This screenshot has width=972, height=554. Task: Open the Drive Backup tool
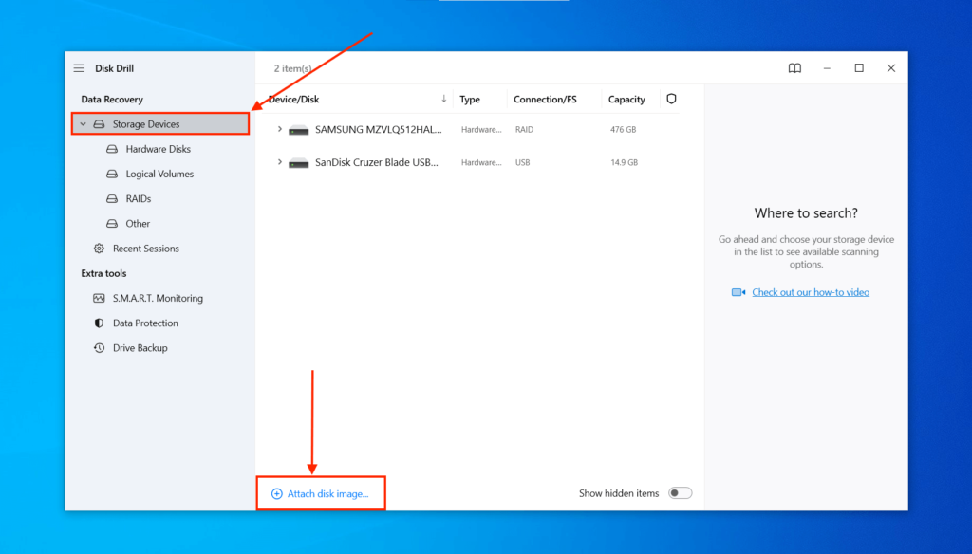coord(140,347)
